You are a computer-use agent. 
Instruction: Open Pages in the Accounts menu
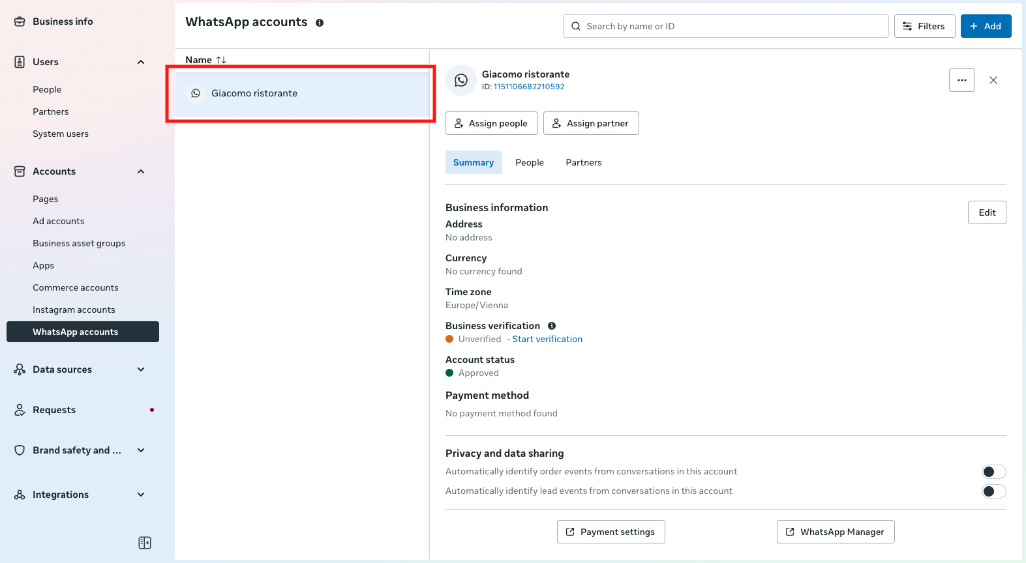(46, 199)
